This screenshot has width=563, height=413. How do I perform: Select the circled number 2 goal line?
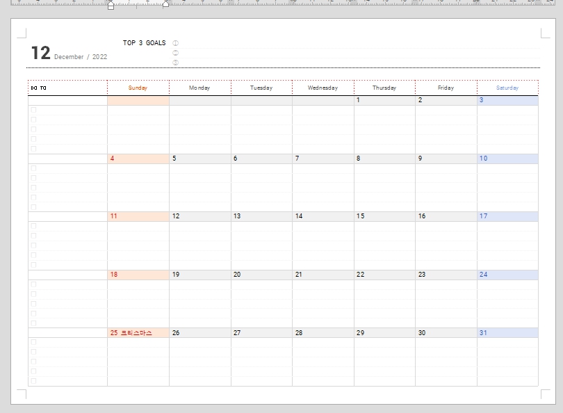click(355, 53)
